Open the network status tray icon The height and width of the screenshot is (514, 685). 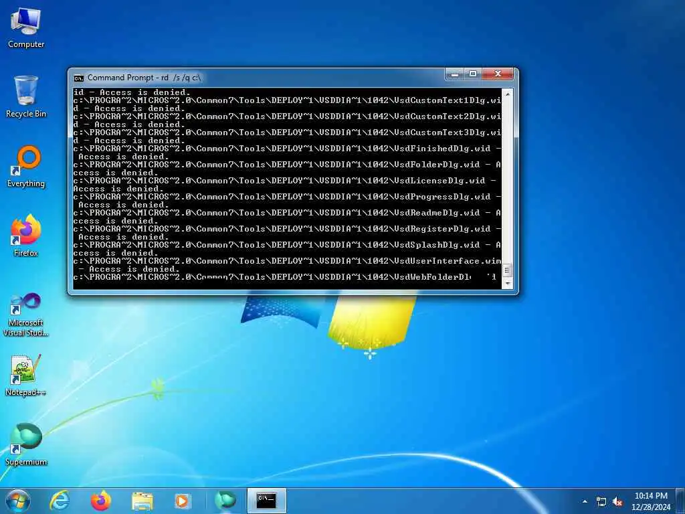pyautogui.click(x=601, y=502)
